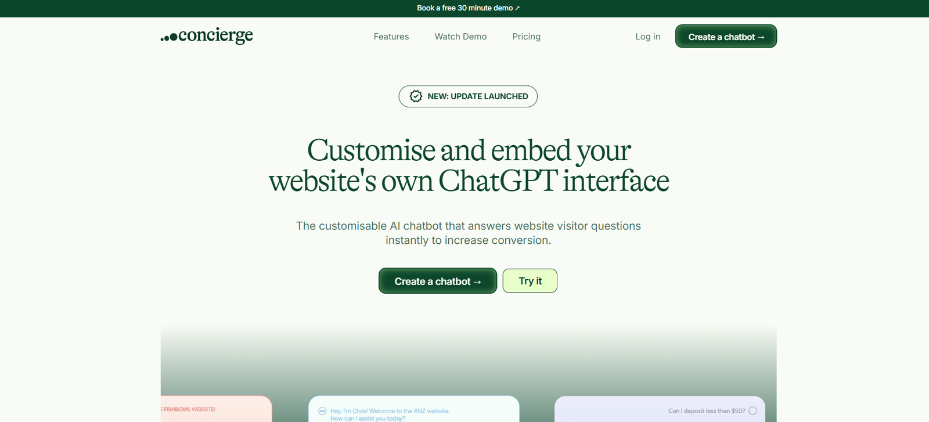929x422 pixels.
Task: Click the circle beside the deposit question
Action: point(752,411)
